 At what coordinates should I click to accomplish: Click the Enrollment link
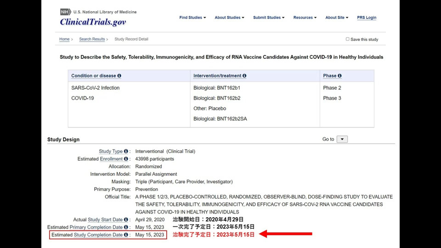pyautogui.click(x=111, y=159)
